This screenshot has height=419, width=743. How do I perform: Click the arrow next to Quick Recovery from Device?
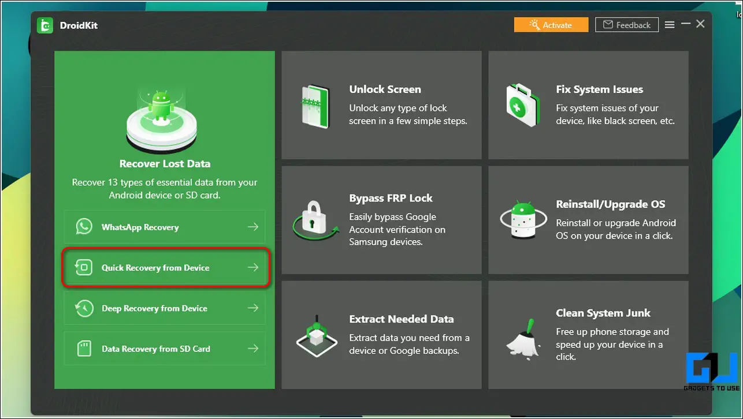click(253, 267)
